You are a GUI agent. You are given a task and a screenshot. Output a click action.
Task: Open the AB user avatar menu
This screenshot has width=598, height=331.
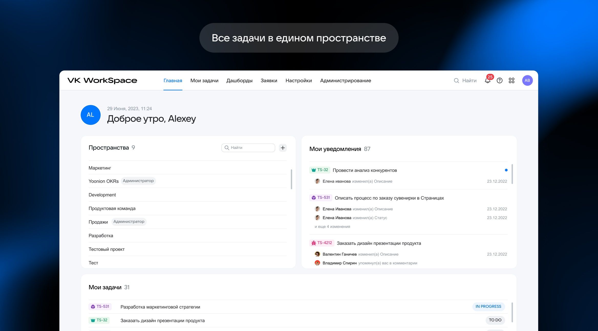click(527, 80)
